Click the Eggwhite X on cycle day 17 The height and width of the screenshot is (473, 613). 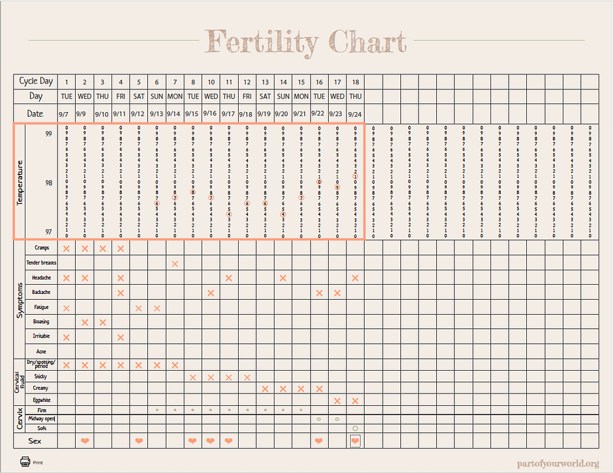[337, 400]
